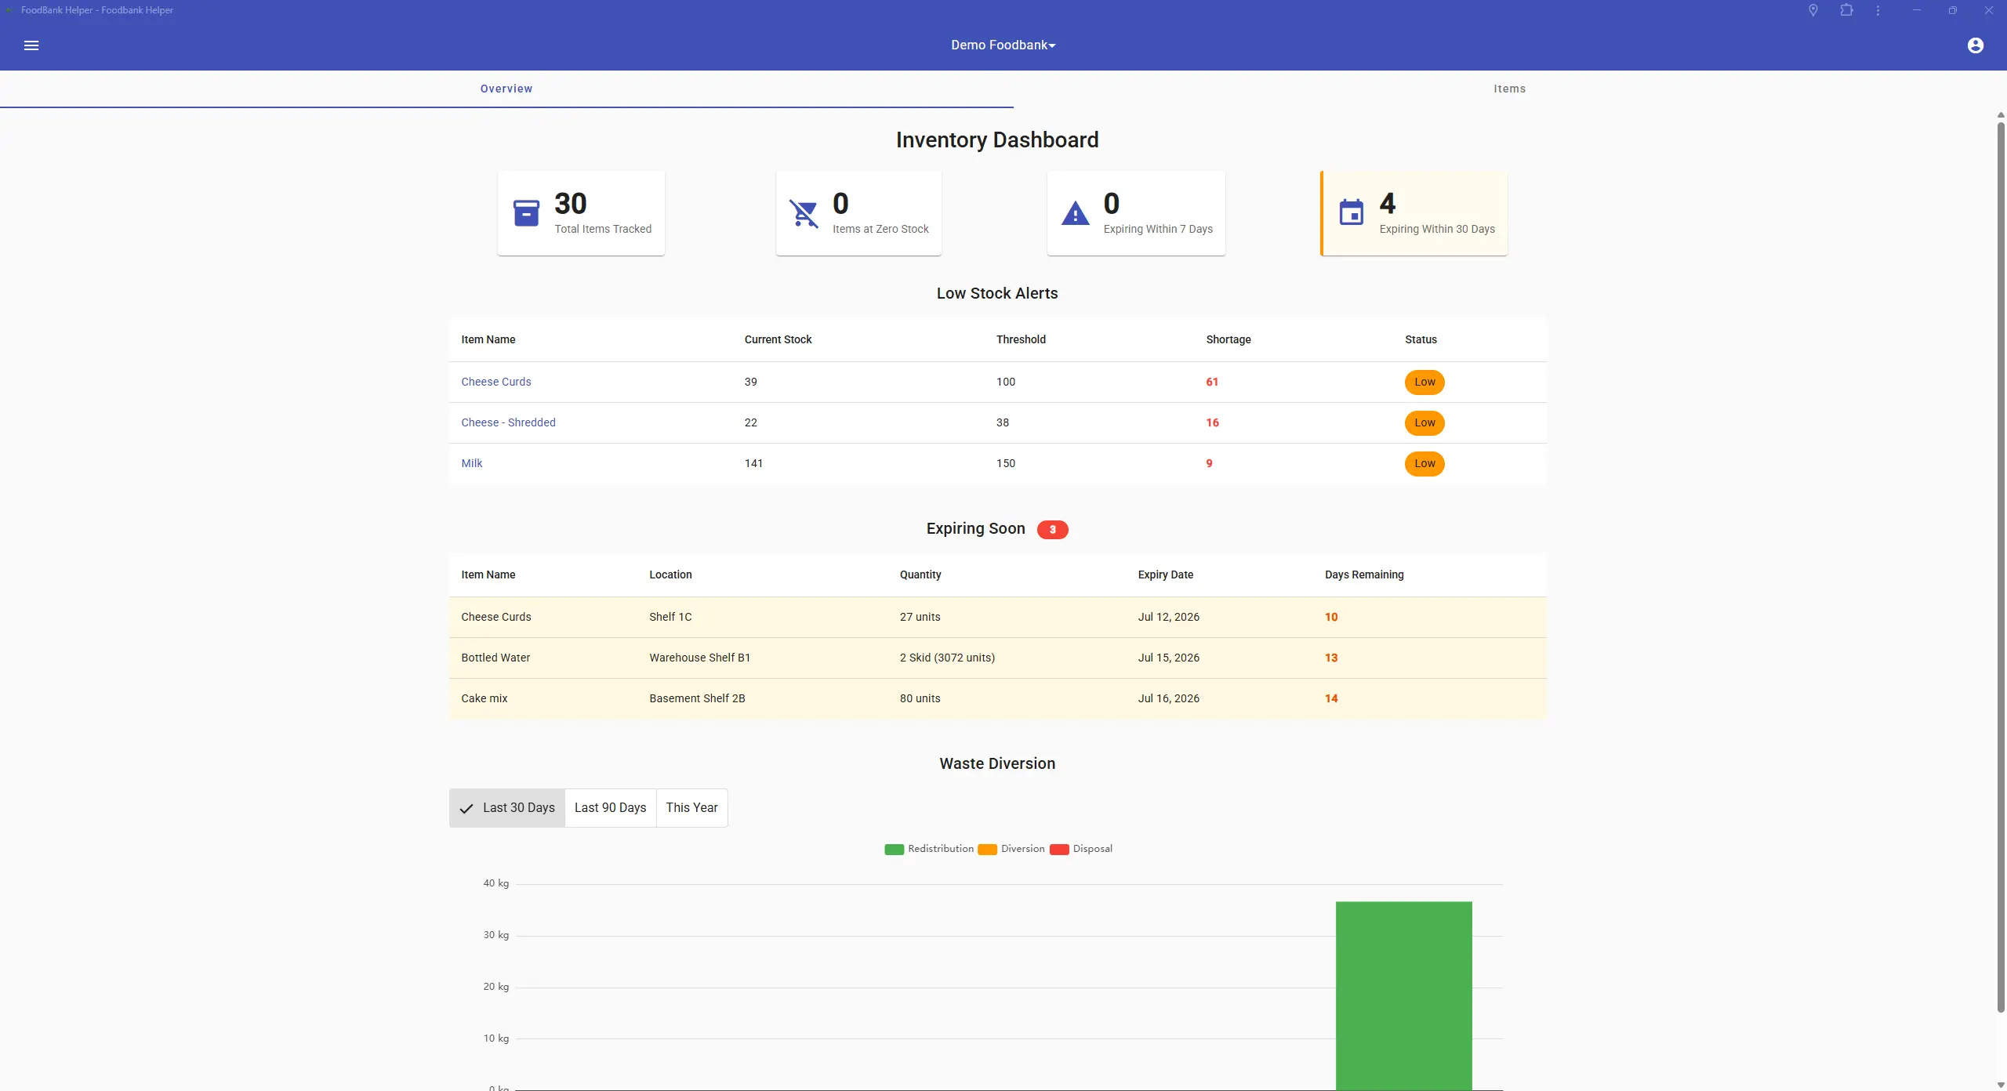2007x1091 pixels.
Task: Click the Low status chip for Cheese Curds
Action: coord(1424,382)
